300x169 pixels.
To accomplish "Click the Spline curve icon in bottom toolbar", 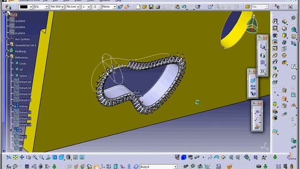I will [210, 157].
